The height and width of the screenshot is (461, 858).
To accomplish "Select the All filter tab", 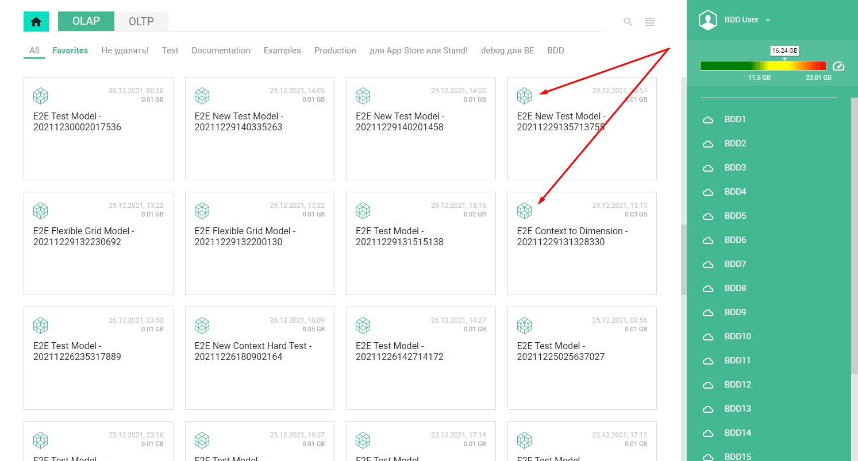I will click(34, 51).
